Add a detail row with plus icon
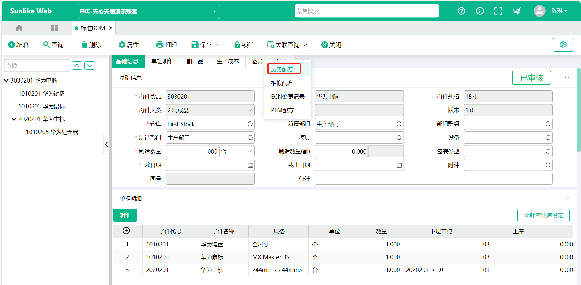Viewport: 581px width, 285px height. pos(126,230)
